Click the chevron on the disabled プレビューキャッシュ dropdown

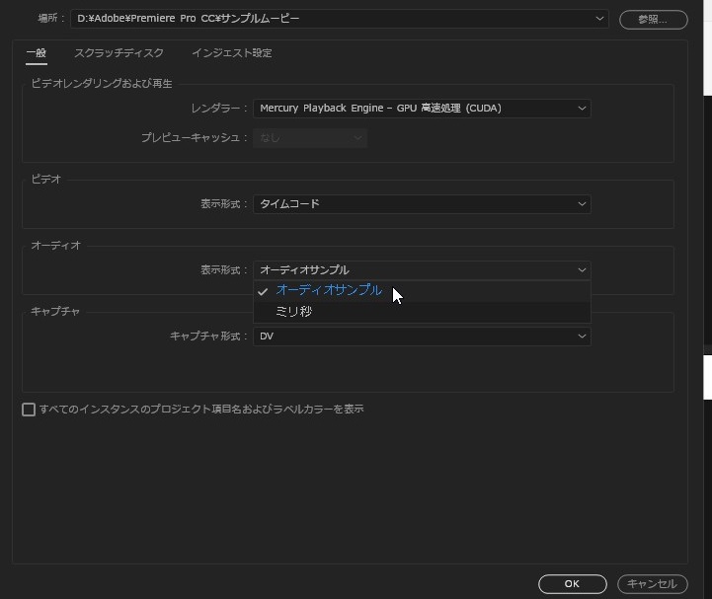point(358,138)
